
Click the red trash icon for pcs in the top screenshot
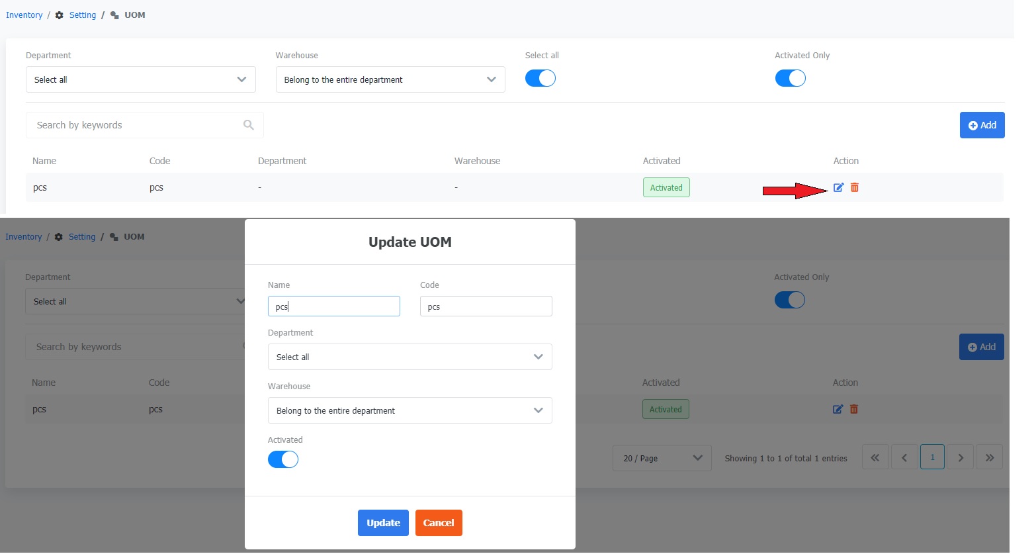[x=855, y=187]
